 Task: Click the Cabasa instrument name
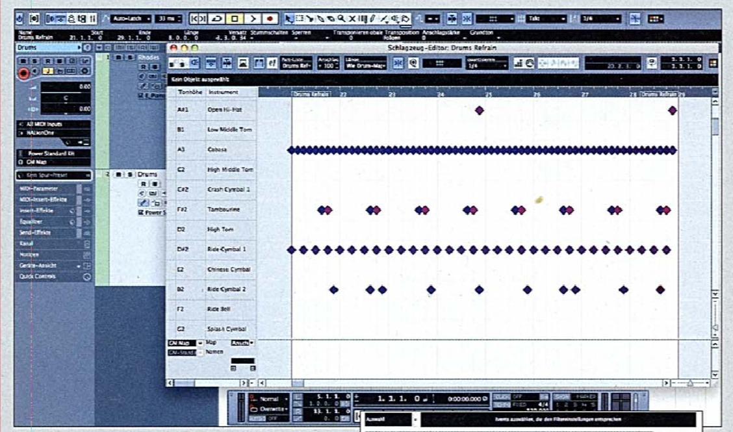[217, 150]
